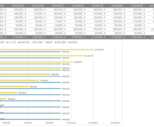The width and height of the screenshot is (154, 127).
Task: Click the 給料賃金 legend entry in chart
Action: point(73,42)
